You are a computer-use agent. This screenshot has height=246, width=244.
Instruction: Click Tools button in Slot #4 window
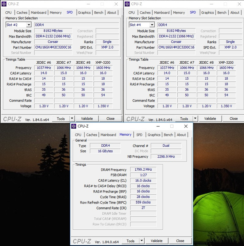(x=184, y=119)
